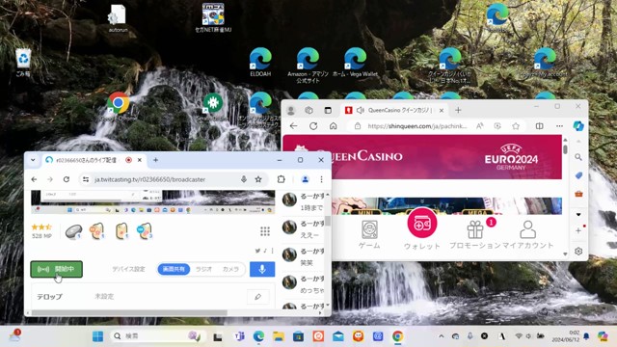Open Copilot in Edge sidebar
Image resolution: width=617 pixels, height=347 pixels.
tap(578, 126)
